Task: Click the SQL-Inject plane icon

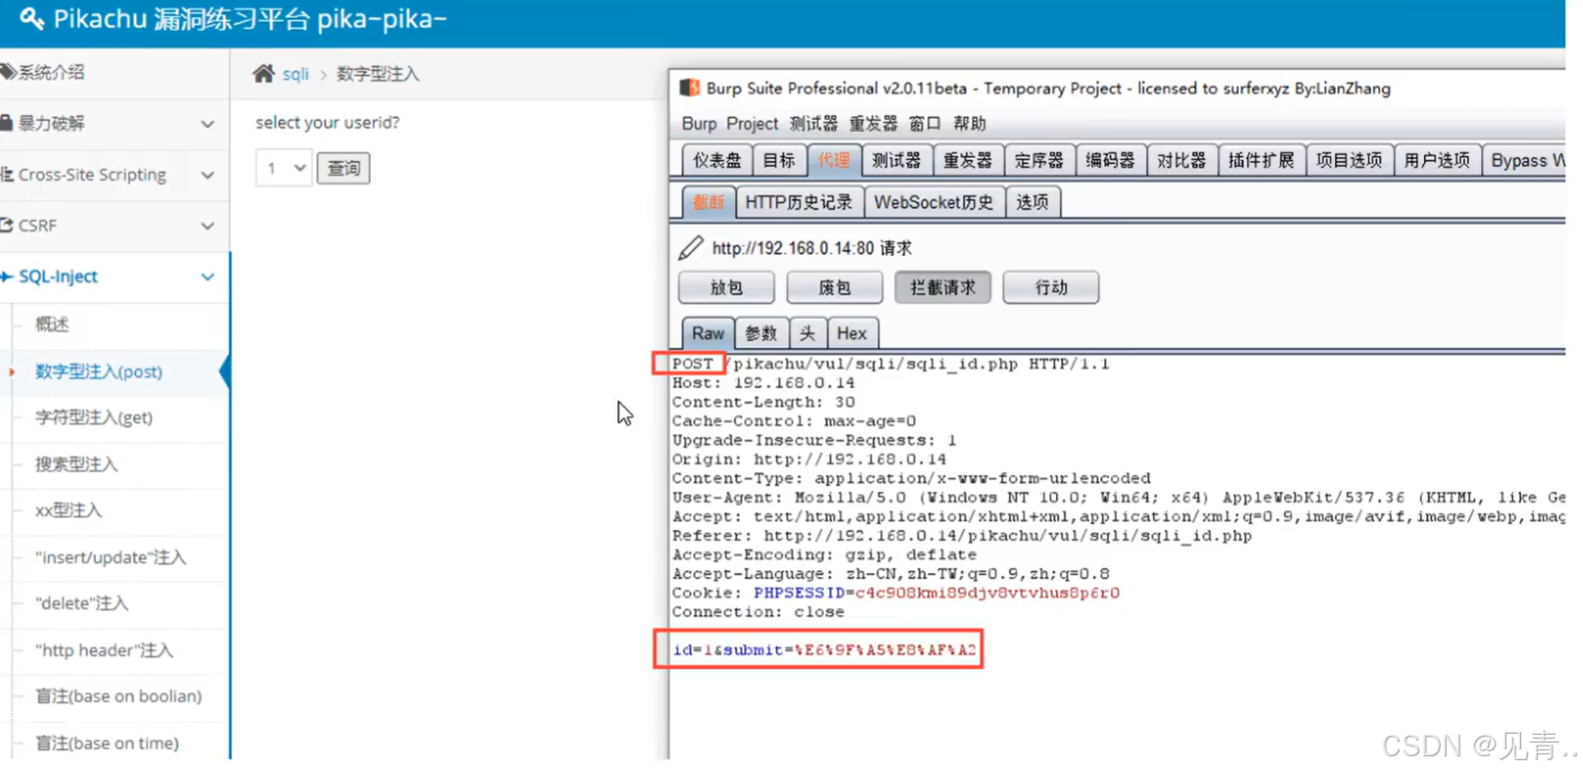Action: [x=7, y=277]
